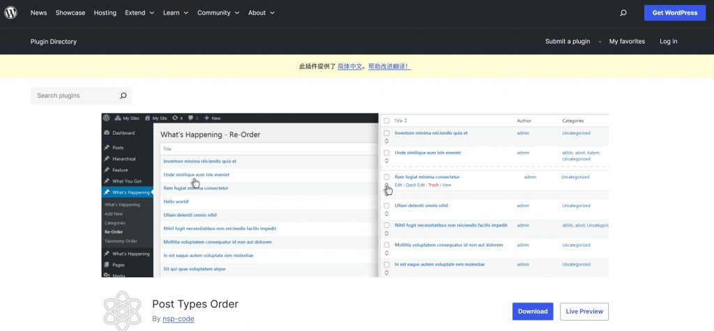Image resolution: width=714 pixels, height=331 pixels.
Task: Open the Hosting menu item
Action: pyautogui.click(x=105, y=13)
